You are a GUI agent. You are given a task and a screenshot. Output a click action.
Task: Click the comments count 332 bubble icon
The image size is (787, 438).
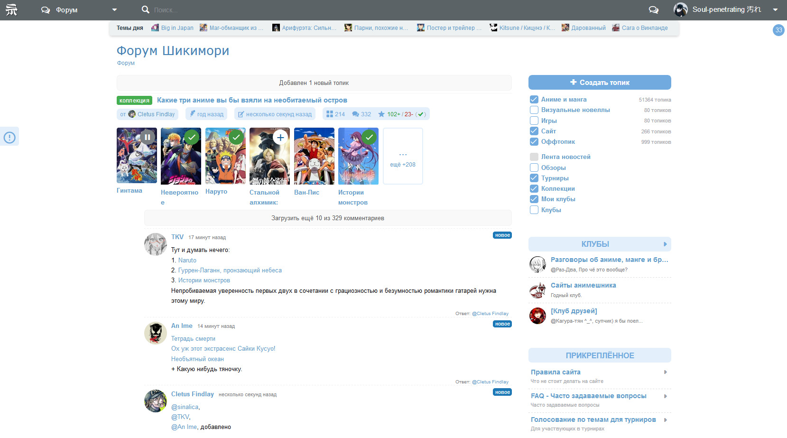pyautogui.click(x=355, y=114)
